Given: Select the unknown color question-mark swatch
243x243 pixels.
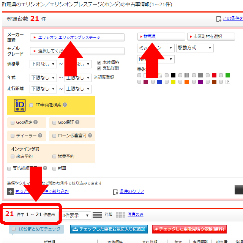Looking at the screenshot, I should click(228, 82).
